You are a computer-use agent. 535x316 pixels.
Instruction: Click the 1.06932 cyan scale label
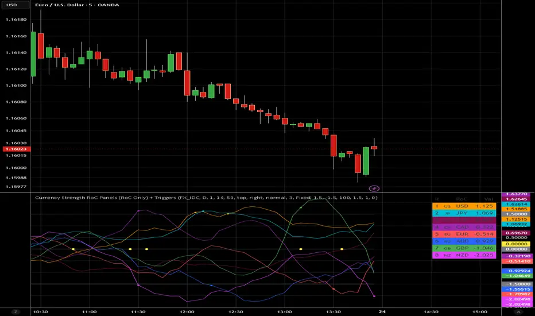[516, 224]
